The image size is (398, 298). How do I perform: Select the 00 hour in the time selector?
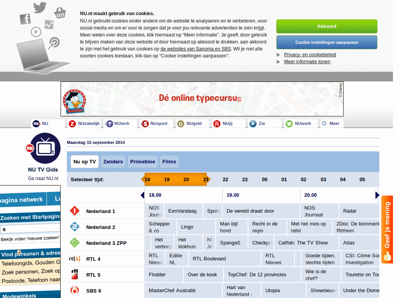[264, 179]
